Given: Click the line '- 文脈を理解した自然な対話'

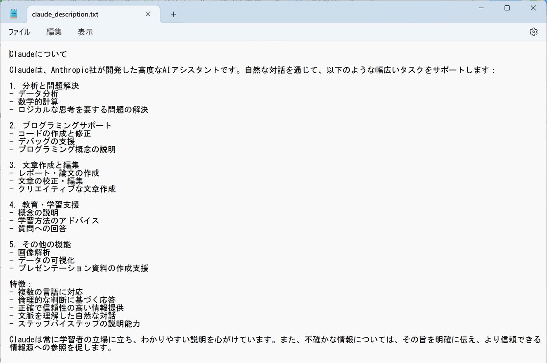Looking at the screenshot, I should pyautogui.click(x=62, y=316).
